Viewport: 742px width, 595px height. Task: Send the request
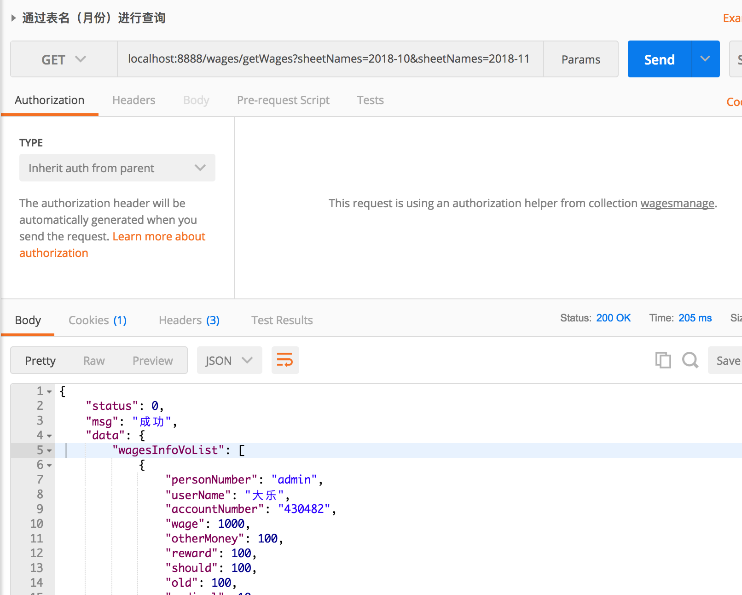659,59
